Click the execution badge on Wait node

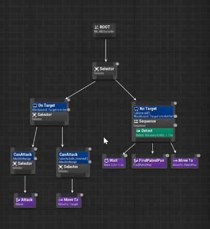pyautogui.click(x=126, y=156)
